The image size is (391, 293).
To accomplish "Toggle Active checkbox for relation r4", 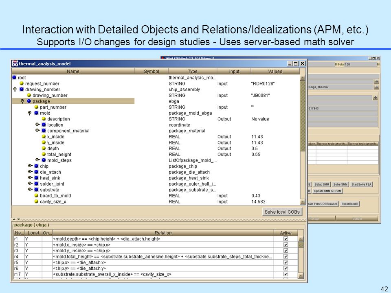I will coord(286,256).
